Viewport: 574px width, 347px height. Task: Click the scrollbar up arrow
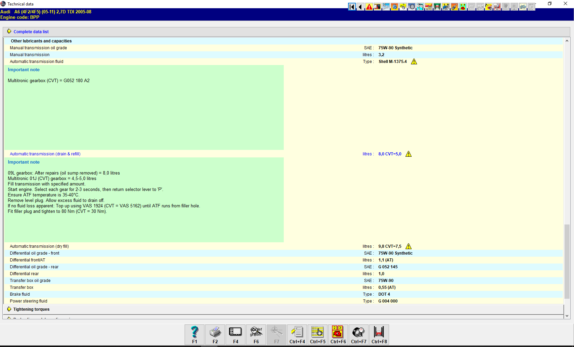coord(567,41)
